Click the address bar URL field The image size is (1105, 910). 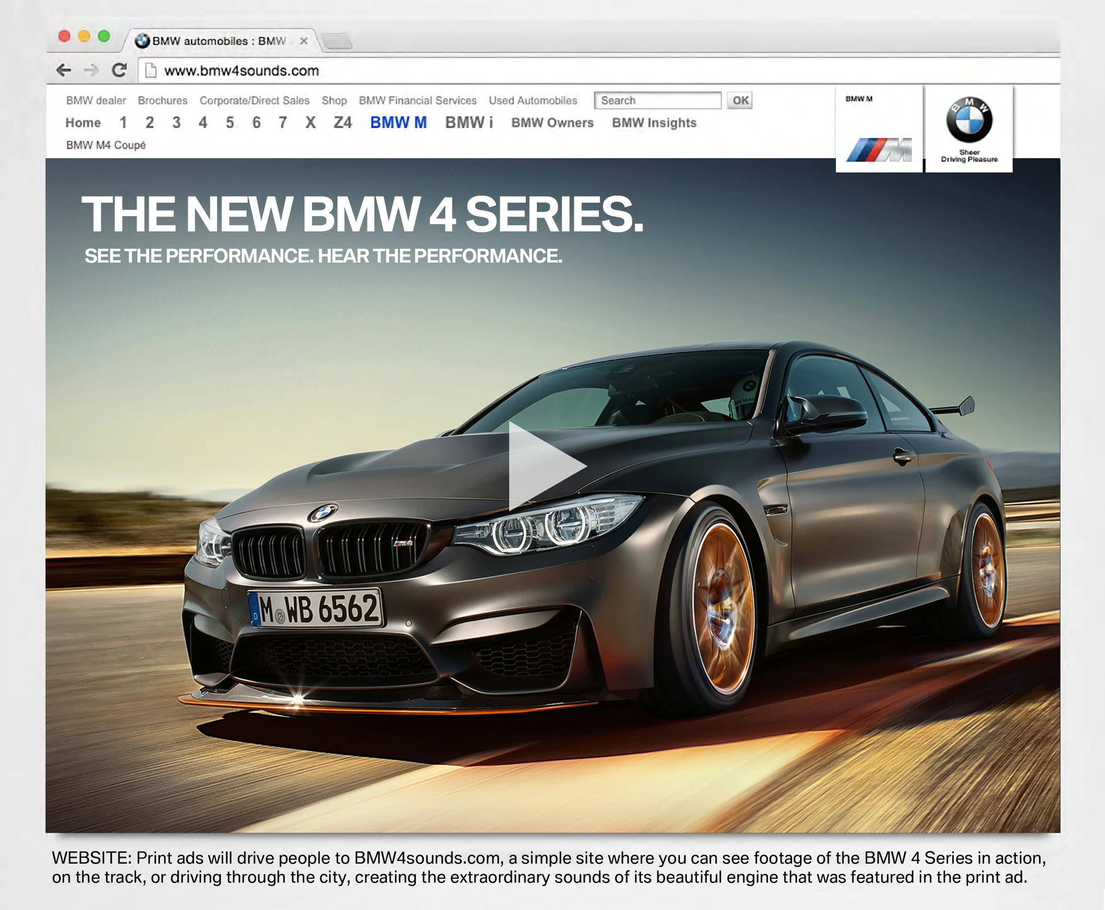(x=241, y=71)
